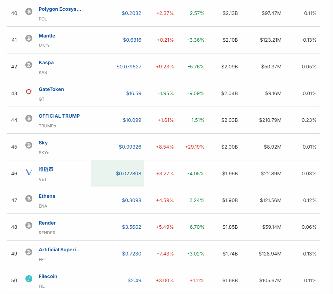This screenshot has height=294, width=333.
Task: Click the RENDER ticker symbol
Action: pyautogui.click(x=47, y=233)
